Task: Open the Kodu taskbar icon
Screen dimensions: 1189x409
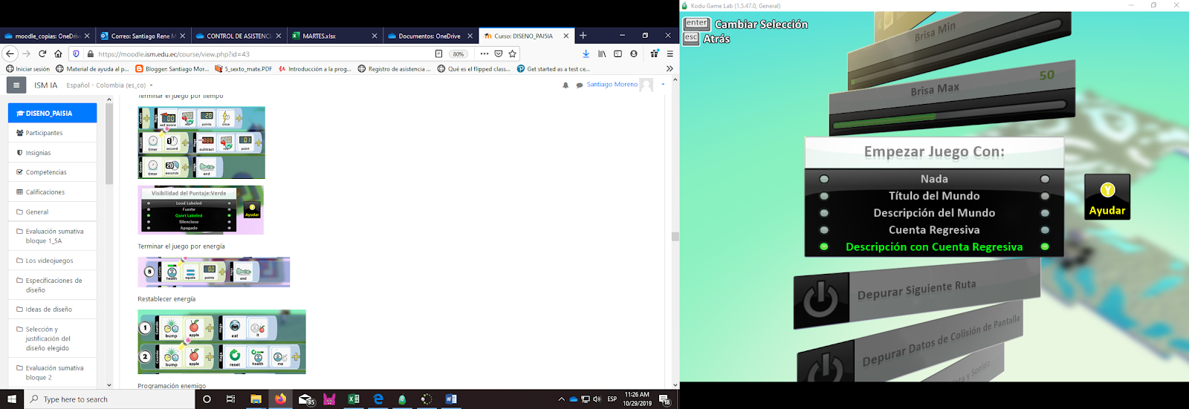Action: click(402, 399)
